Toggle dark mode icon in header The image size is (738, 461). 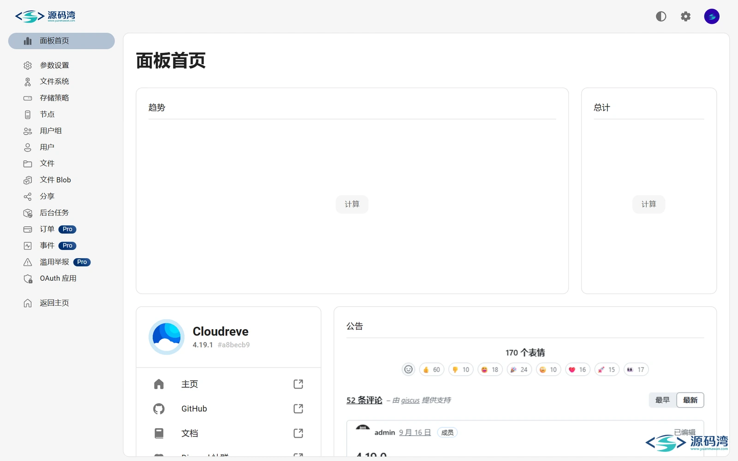pyautogui.click(x=661, y=17)
